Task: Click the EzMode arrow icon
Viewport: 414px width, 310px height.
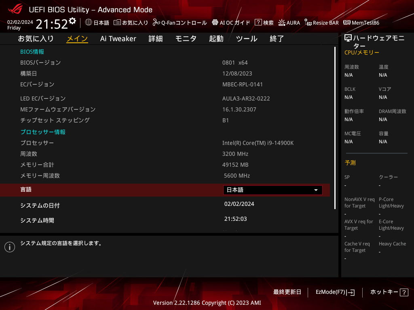Action: (351, 292)
